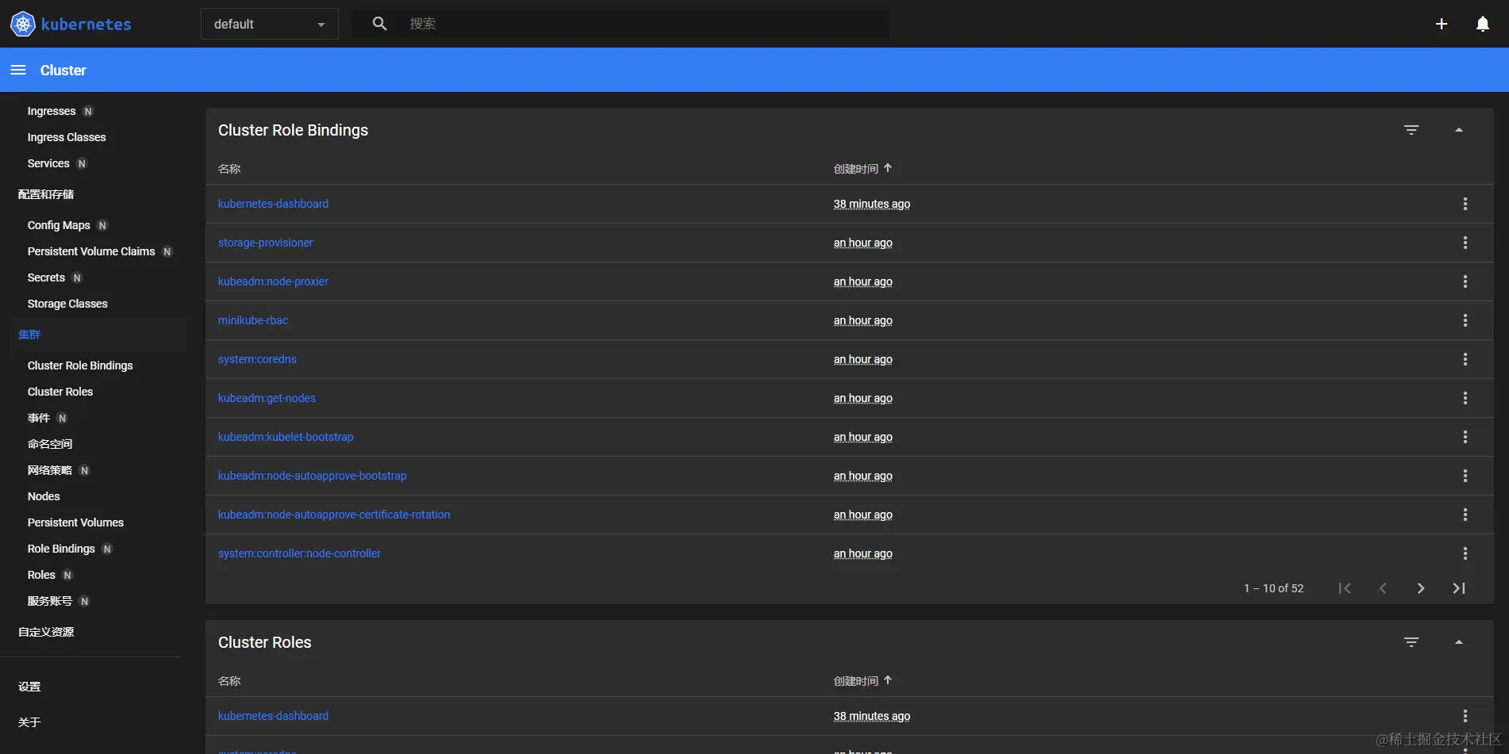
Task: Open 设置 settings in sidebar
Action: (x=29, y=687)
